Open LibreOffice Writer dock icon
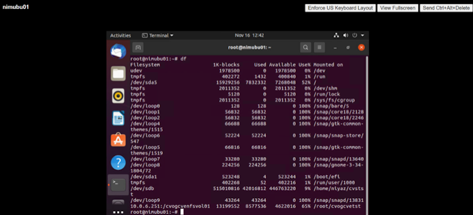473x215 pixels. [x=118, y=118]
